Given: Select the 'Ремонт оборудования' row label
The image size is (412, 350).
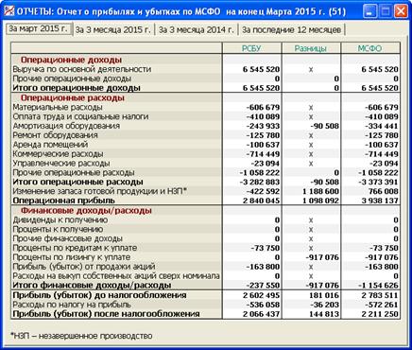Looking at the screenshot, I should pos(56,135).
